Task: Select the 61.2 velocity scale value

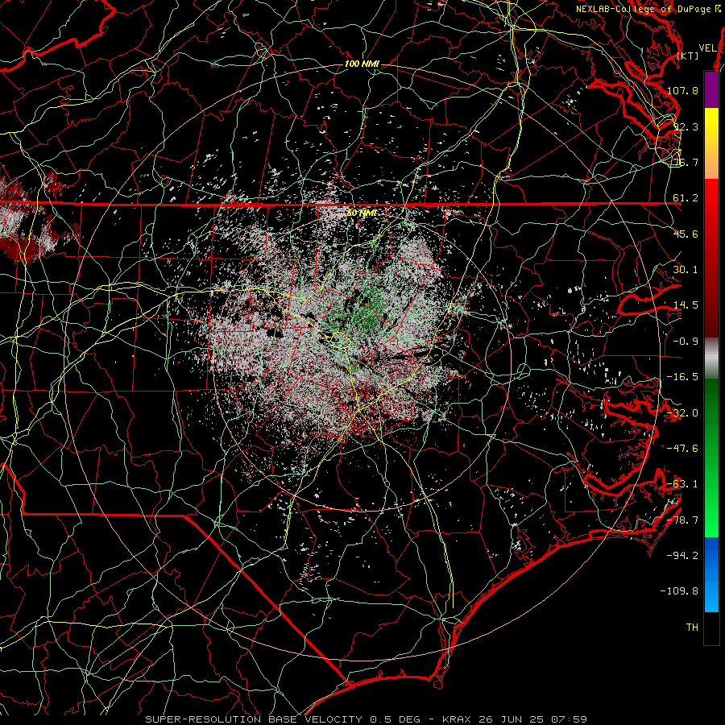Action: click(686, 198)
